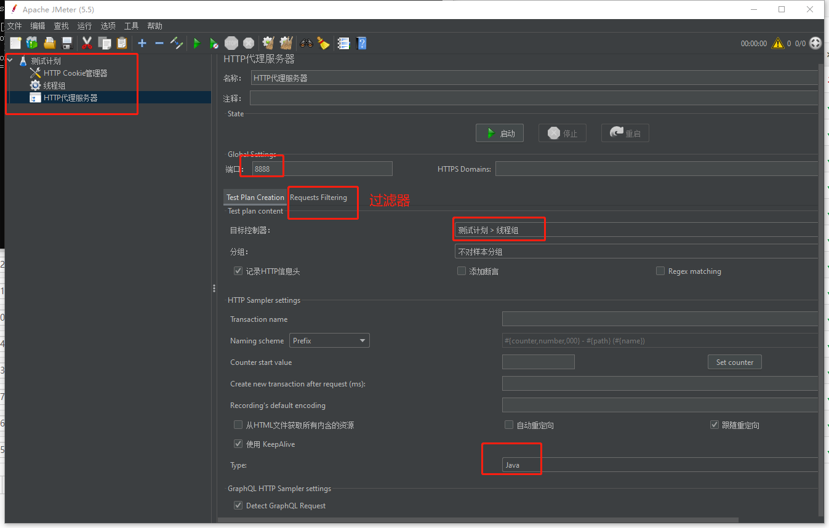Screen dimensions: 829x528
Task: Click Start no pauses icon
Action: pos(214,43)
